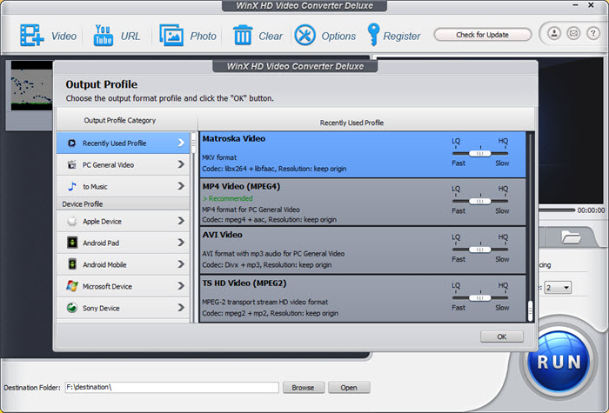Open the Options wrench icon

pos(304,36)
